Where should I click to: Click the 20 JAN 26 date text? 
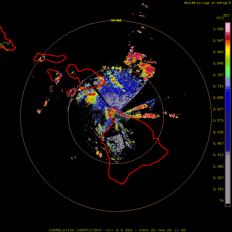tap(161, 230)
